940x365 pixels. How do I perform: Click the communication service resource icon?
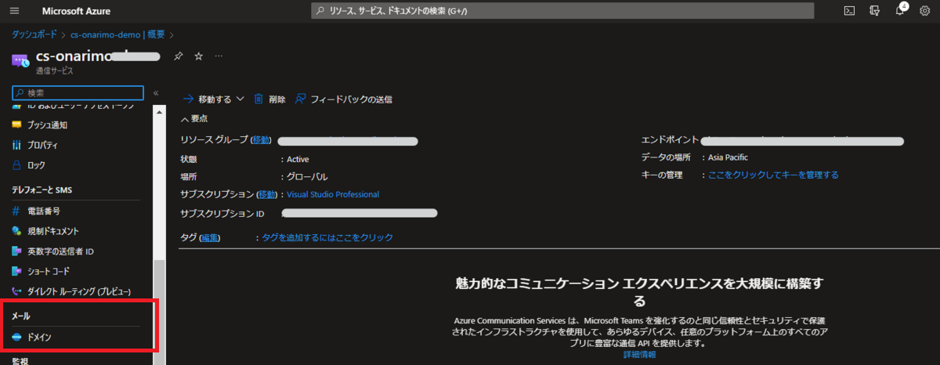click(x=20, y=61)
